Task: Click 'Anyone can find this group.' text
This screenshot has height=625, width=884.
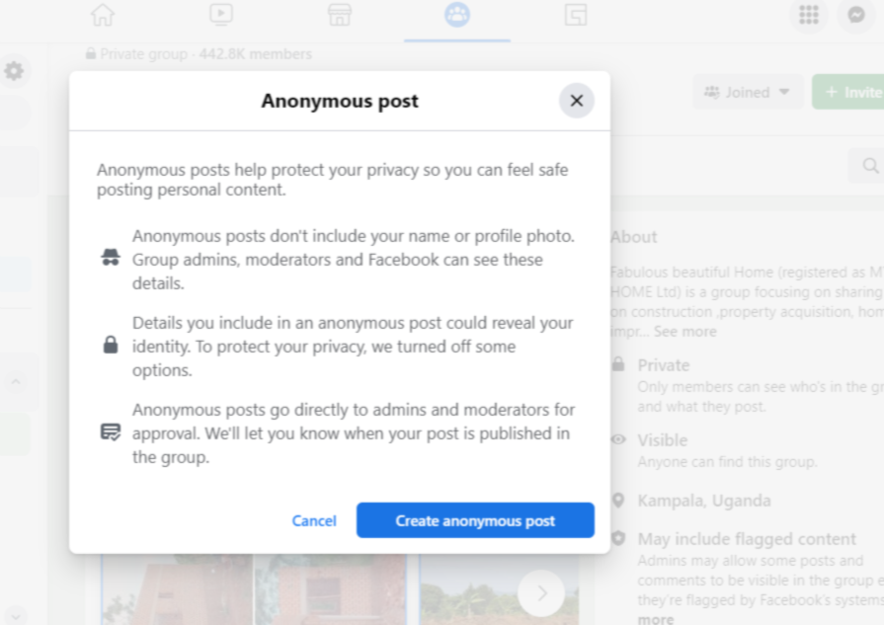Action: coord(727,462)
